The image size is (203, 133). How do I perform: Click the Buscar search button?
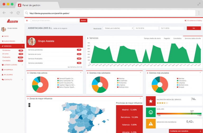[83, 20]
